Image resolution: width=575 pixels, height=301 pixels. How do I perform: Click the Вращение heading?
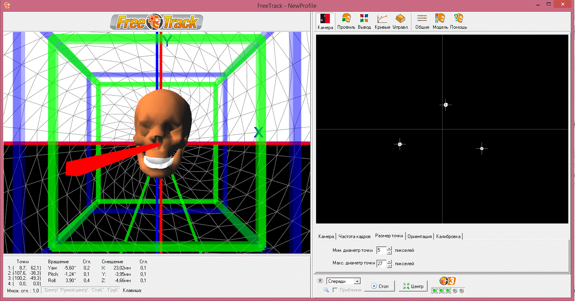58,261
